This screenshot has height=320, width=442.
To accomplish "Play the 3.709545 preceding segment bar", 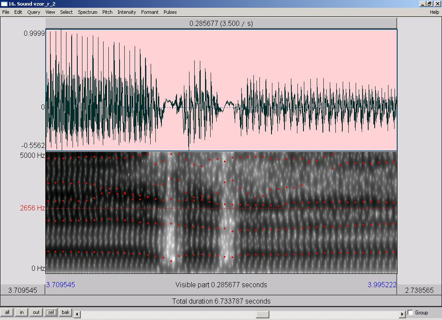I will tap(22, 290).
